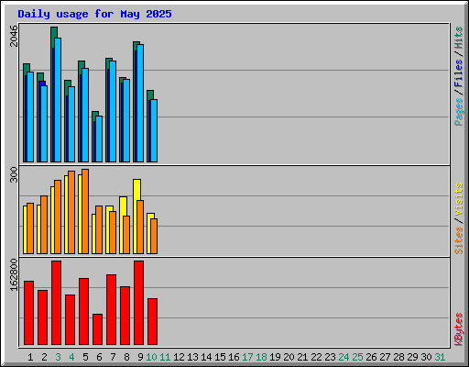Click the red KBytes bar for day 4
This screenshot has width=469, height=367.
pyautogui.click(x=70, y=319)
